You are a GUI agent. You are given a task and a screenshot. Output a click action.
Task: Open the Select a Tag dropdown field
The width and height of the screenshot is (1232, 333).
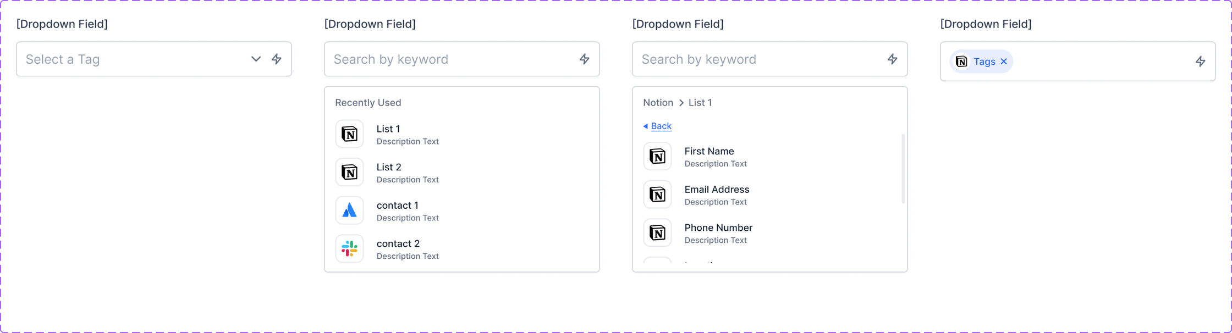[x=154, y=59]
